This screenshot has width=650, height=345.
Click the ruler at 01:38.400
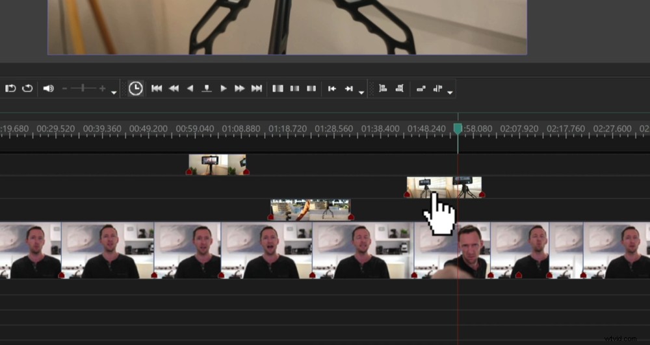coord(380,128)
